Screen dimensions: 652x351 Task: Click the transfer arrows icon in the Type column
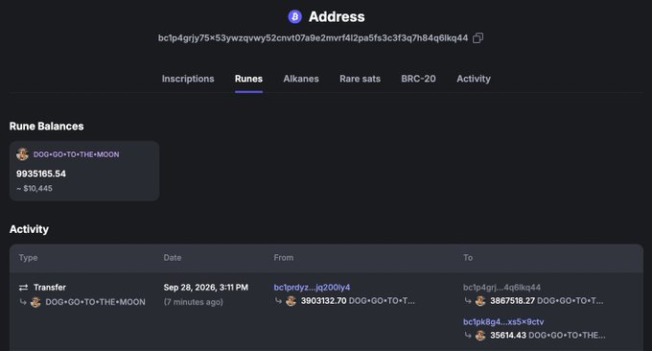coord(23,288)
